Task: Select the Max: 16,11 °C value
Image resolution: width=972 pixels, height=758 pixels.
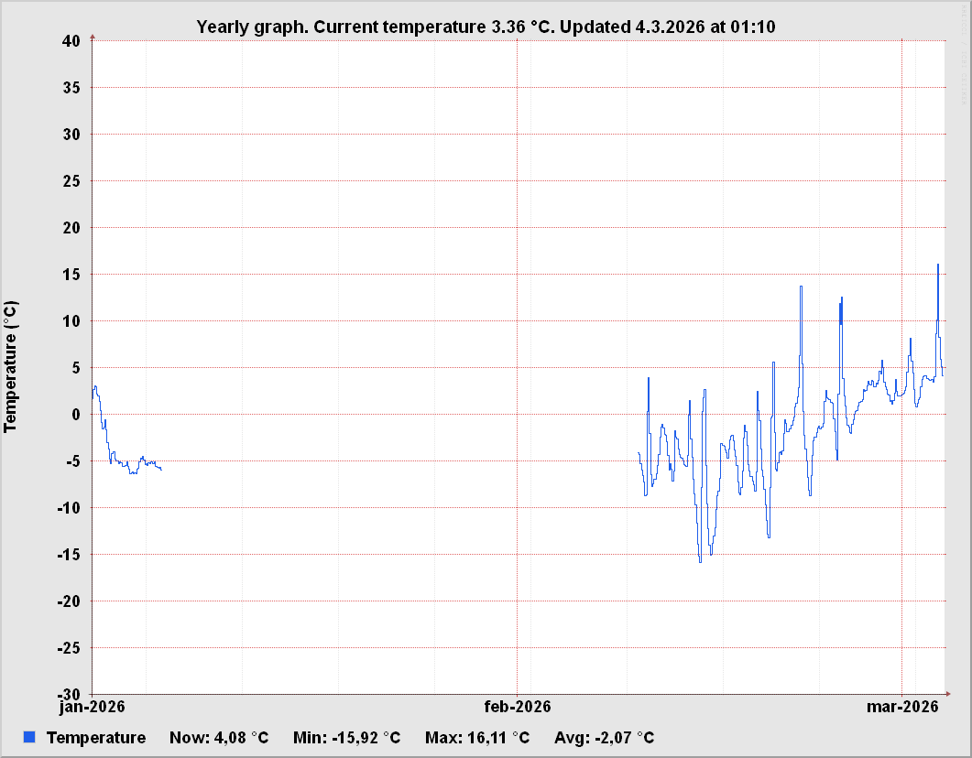Action: pos(477,738)
